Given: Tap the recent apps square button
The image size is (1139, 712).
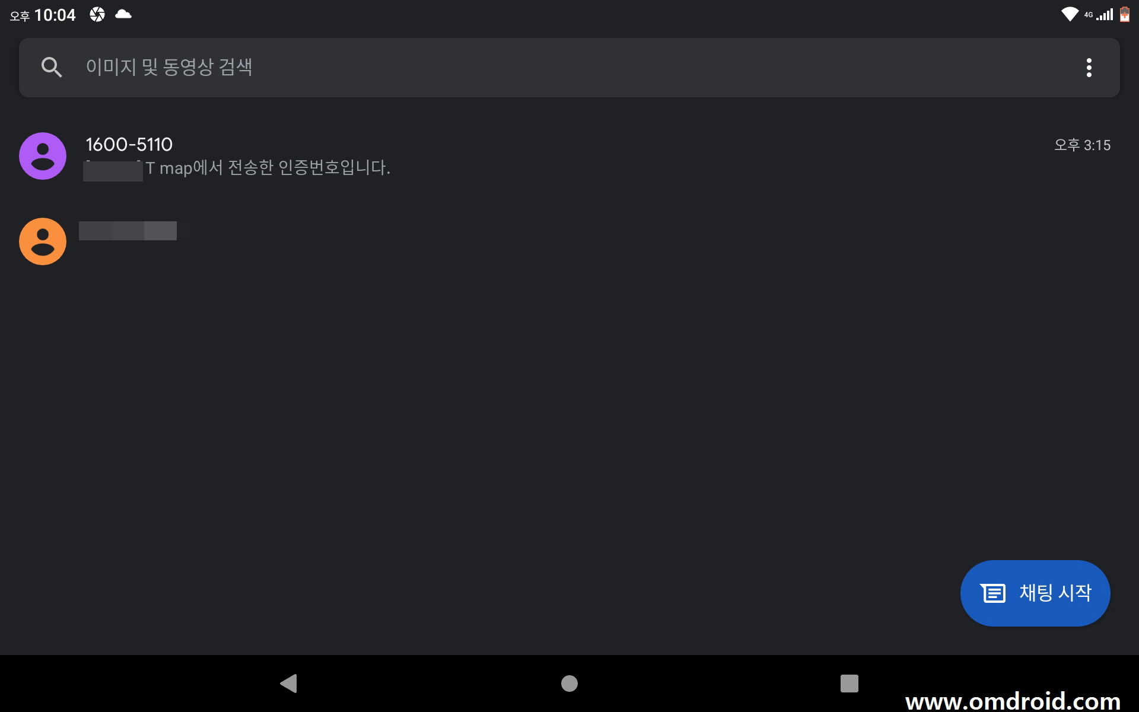Looking at the screenshot, I should pyautogui.click(x=850, y=684).
